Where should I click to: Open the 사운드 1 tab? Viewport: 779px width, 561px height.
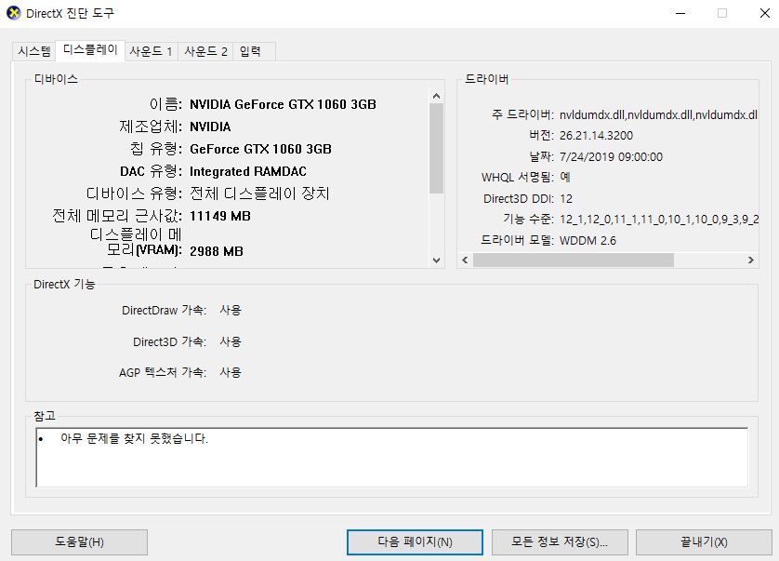(x=151, y=51)
